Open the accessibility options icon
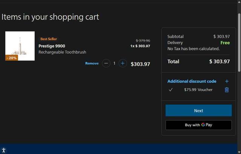Viewport: 241px width, 154px height. click(4, 150)
